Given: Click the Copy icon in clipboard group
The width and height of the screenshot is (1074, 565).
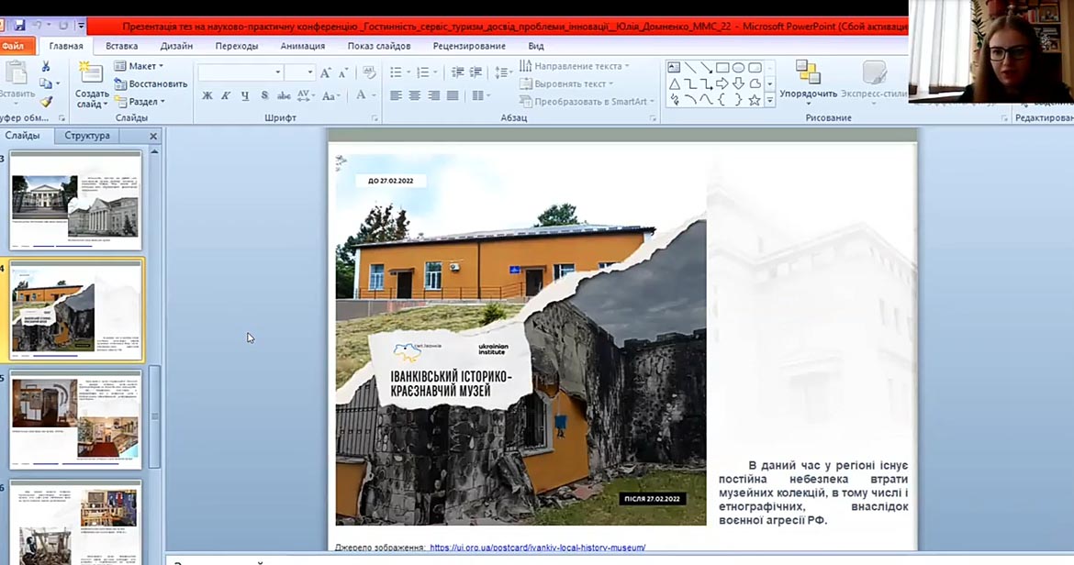Looking at the screenshot, I should (45, 84).
